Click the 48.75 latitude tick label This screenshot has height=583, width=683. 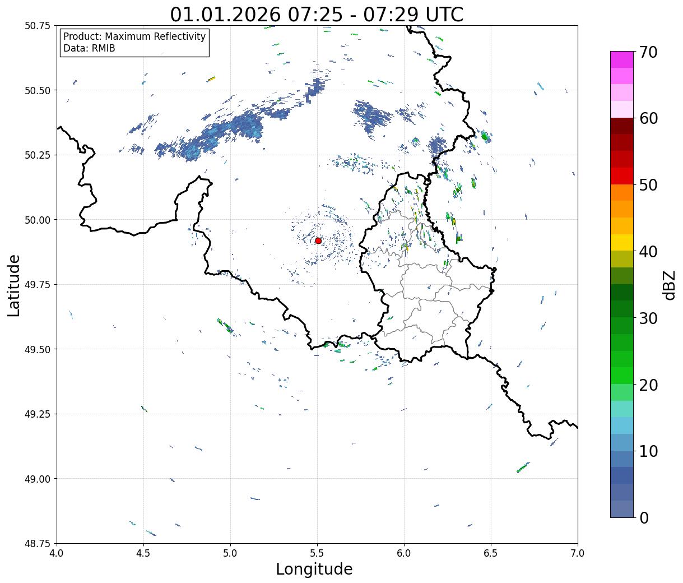38,544
